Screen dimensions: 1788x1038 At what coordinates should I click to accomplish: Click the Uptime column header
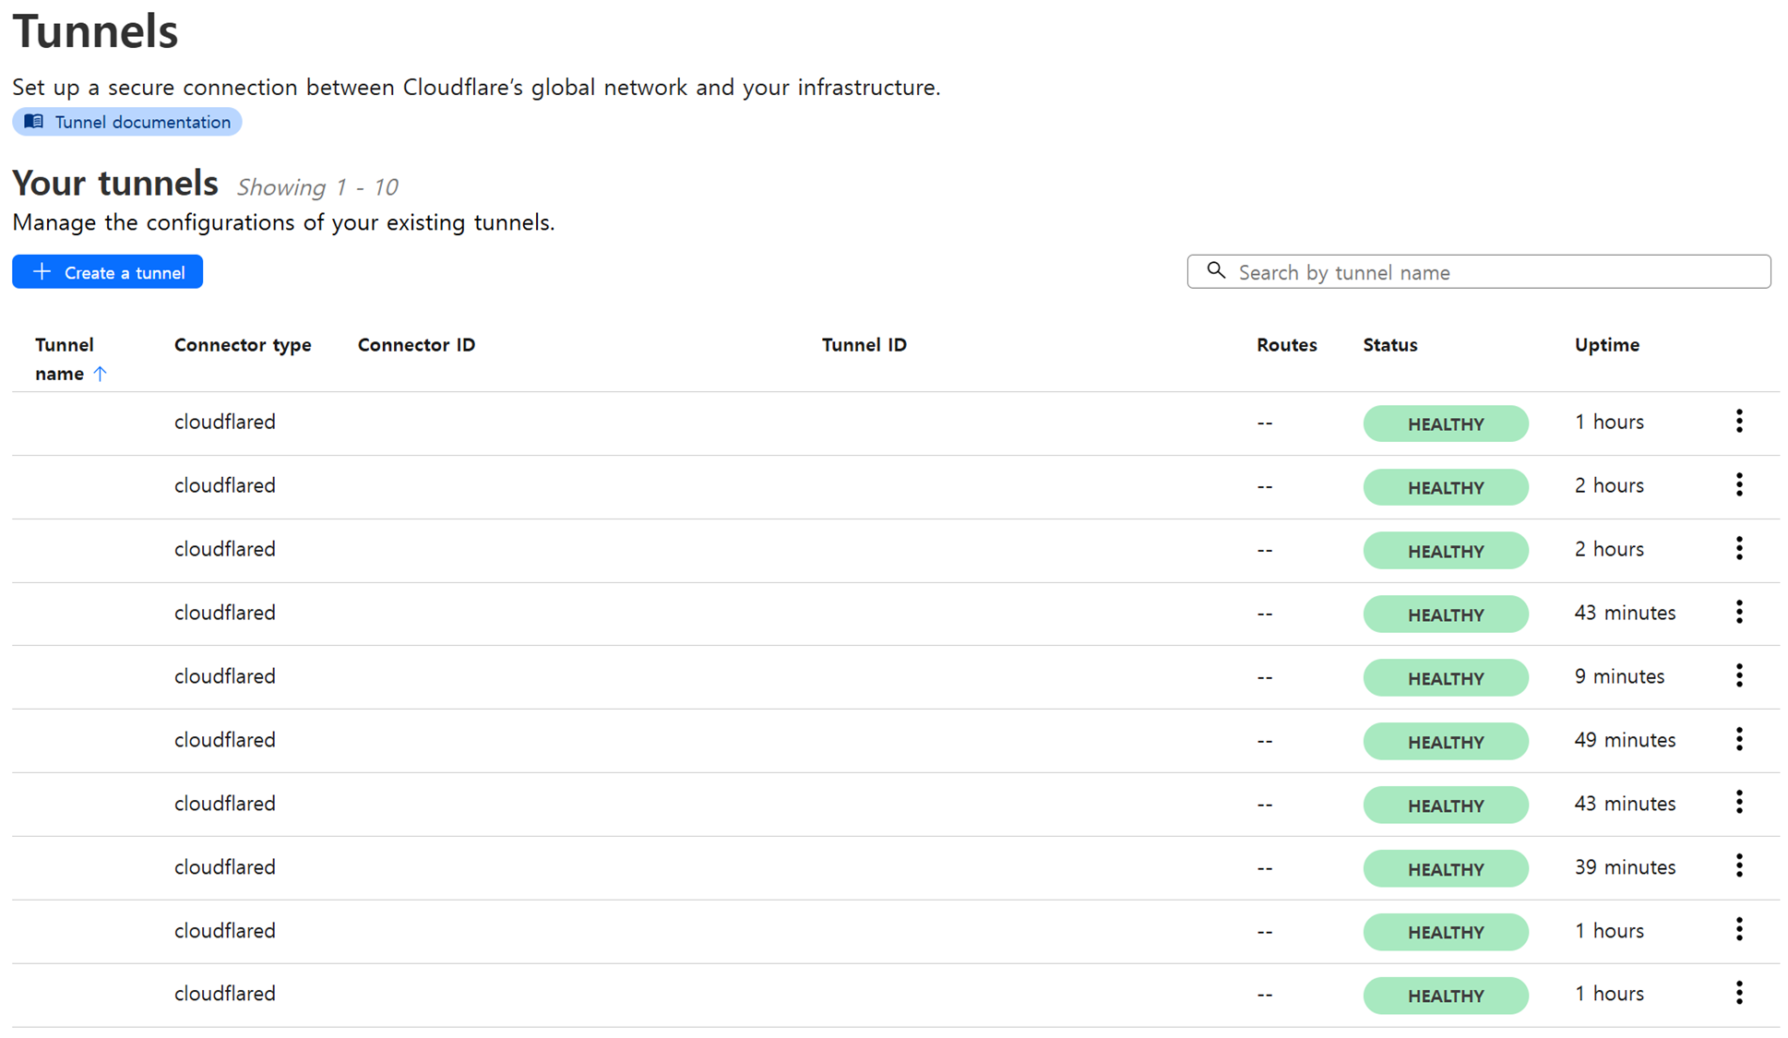point(1606,345)
